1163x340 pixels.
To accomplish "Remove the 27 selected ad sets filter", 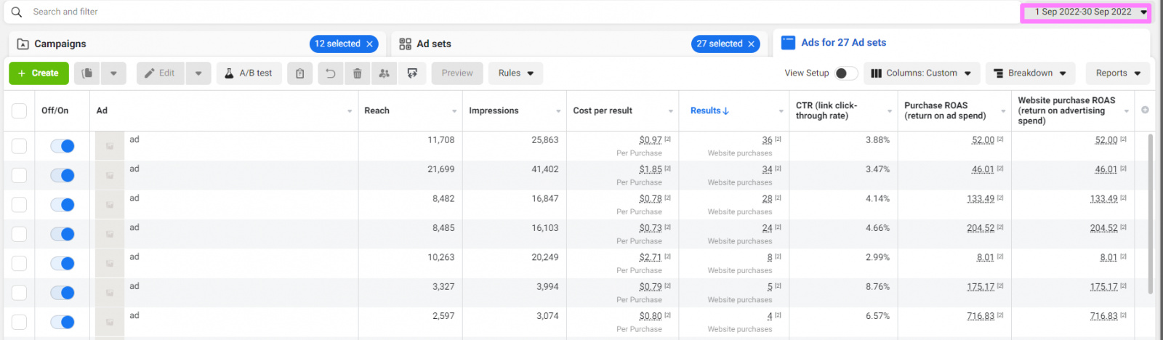I will click(751, 44).
